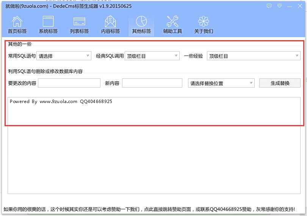Open the 请选择替换位置 dropdown
Screen dimensions: 307x216
click(221, 83)
